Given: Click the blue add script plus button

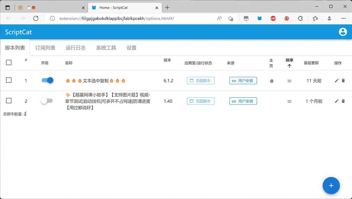Looking at the screenshot, I should click(331, 186).
